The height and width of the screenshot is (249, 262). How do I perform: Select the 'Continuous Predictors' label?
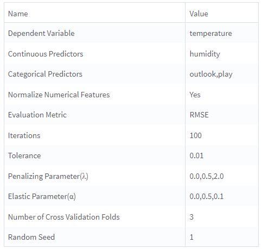[x=46, y=54]
